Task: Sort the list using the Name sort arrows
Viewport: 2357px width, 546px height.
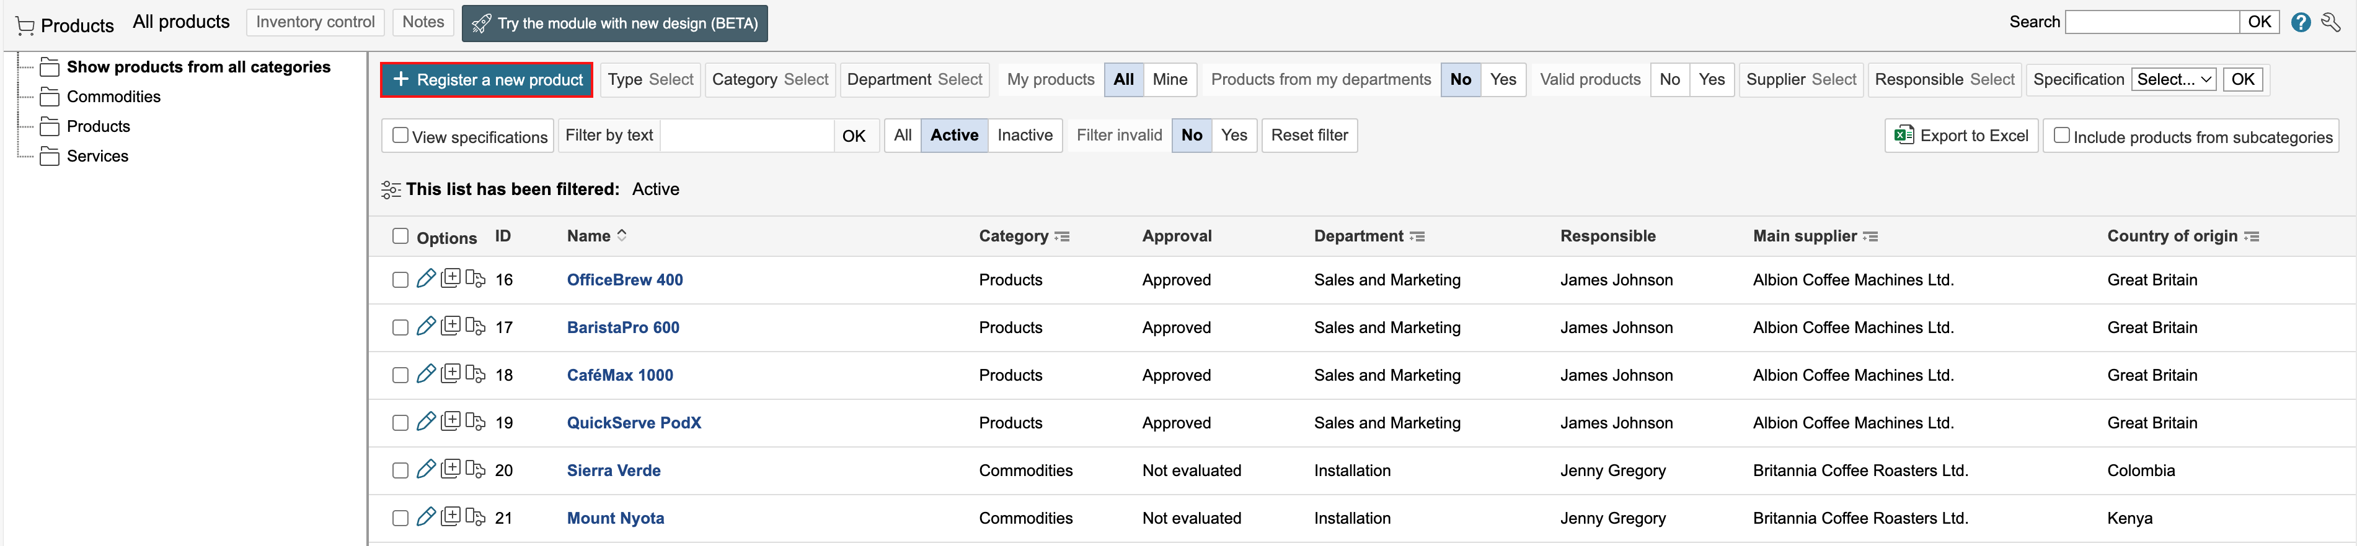Action: [622, 236]
